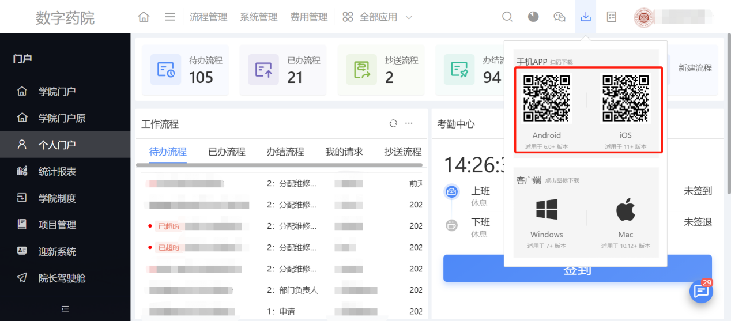Switch to the 抄送流程 tab
This screenshot has height=321, width=731.
[x=403, y=152]
